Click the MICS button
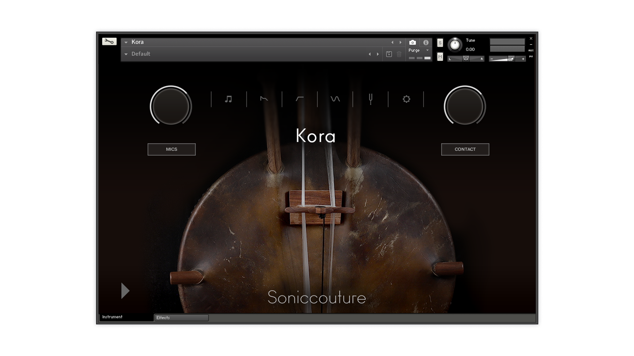The width and height of the screenshot is (634, 356). (x=171, y=149)
